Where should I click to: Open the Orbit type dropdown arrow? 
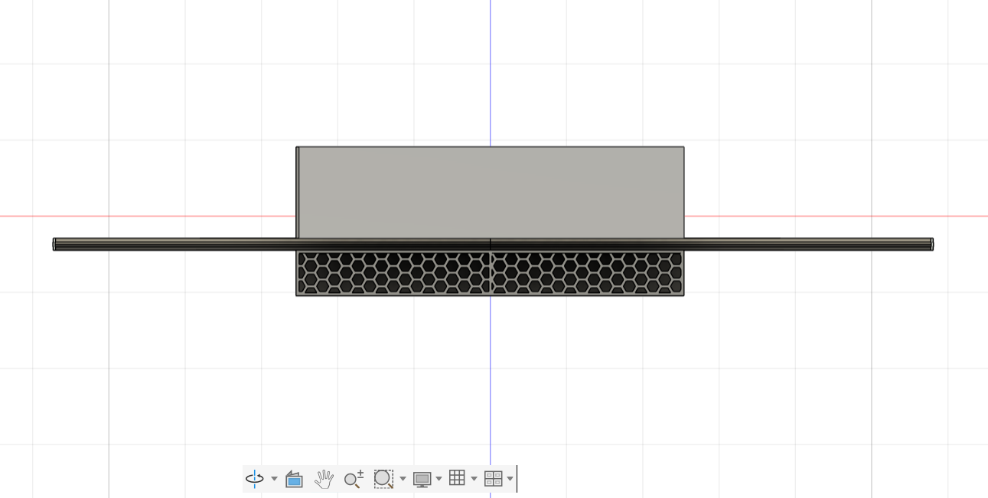click(x=274, y=479)
